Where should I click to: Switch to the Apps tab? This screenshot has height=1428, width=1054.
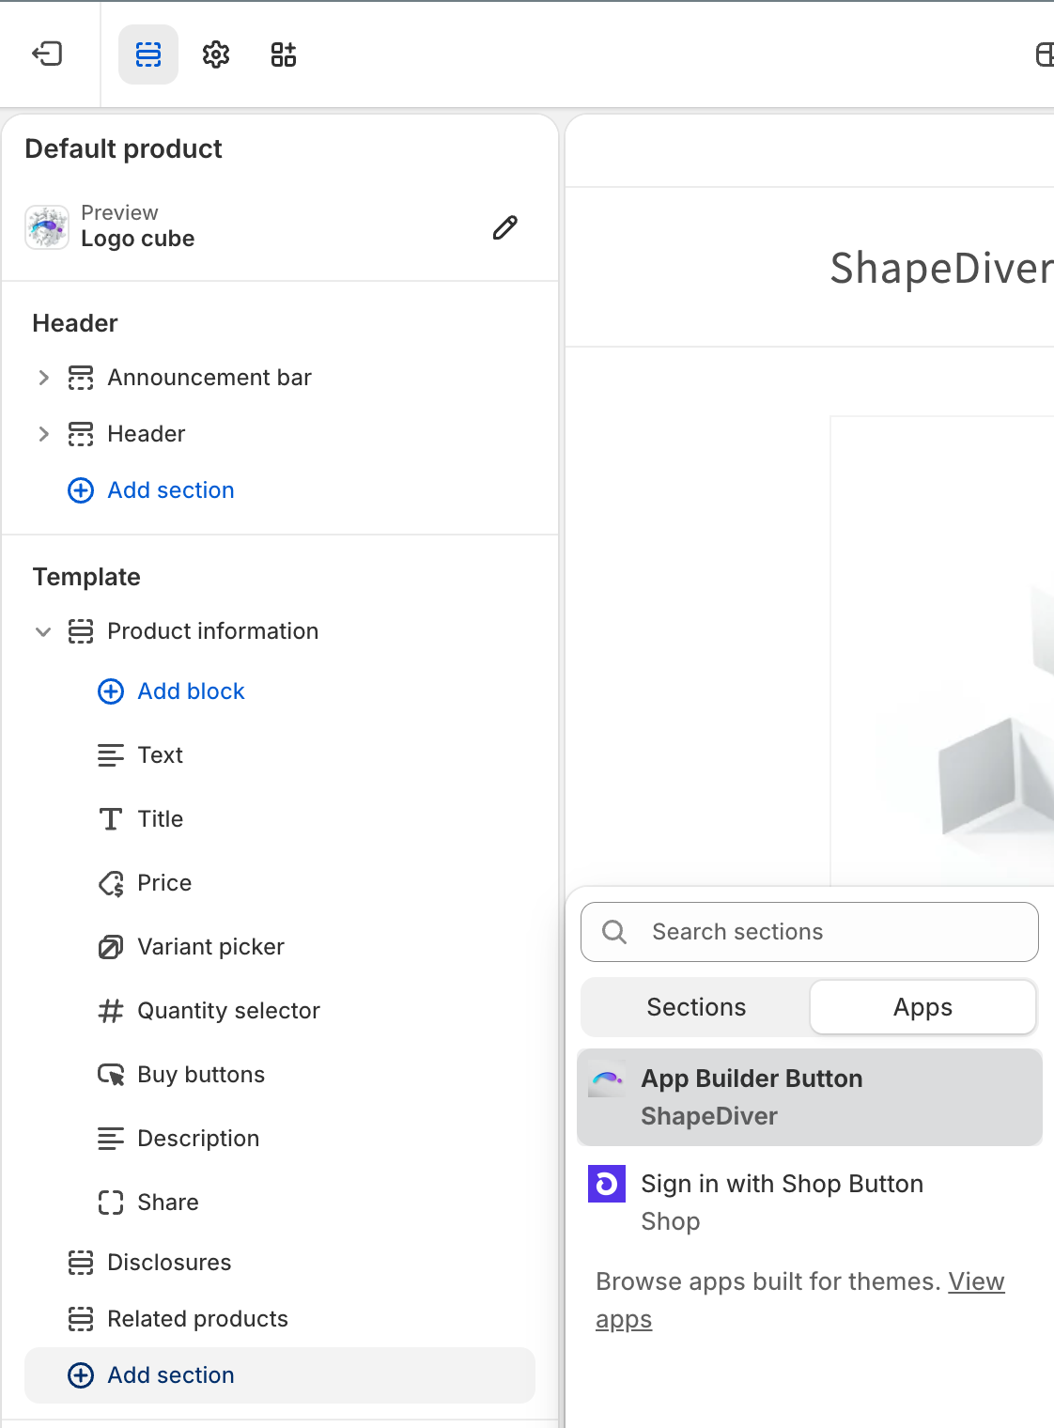(922, 1007)
